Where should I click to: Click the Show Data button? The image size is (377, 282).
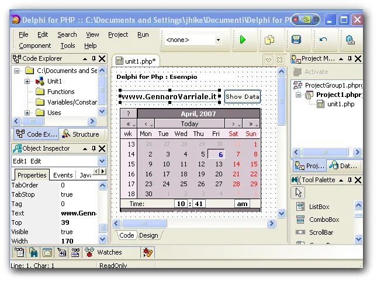pyautogui.click(x=243, y=96)
